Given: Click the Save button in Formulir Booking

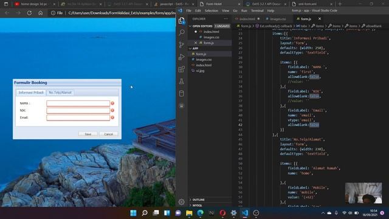Looking at the screenshot, I should (x=88, y=134).
